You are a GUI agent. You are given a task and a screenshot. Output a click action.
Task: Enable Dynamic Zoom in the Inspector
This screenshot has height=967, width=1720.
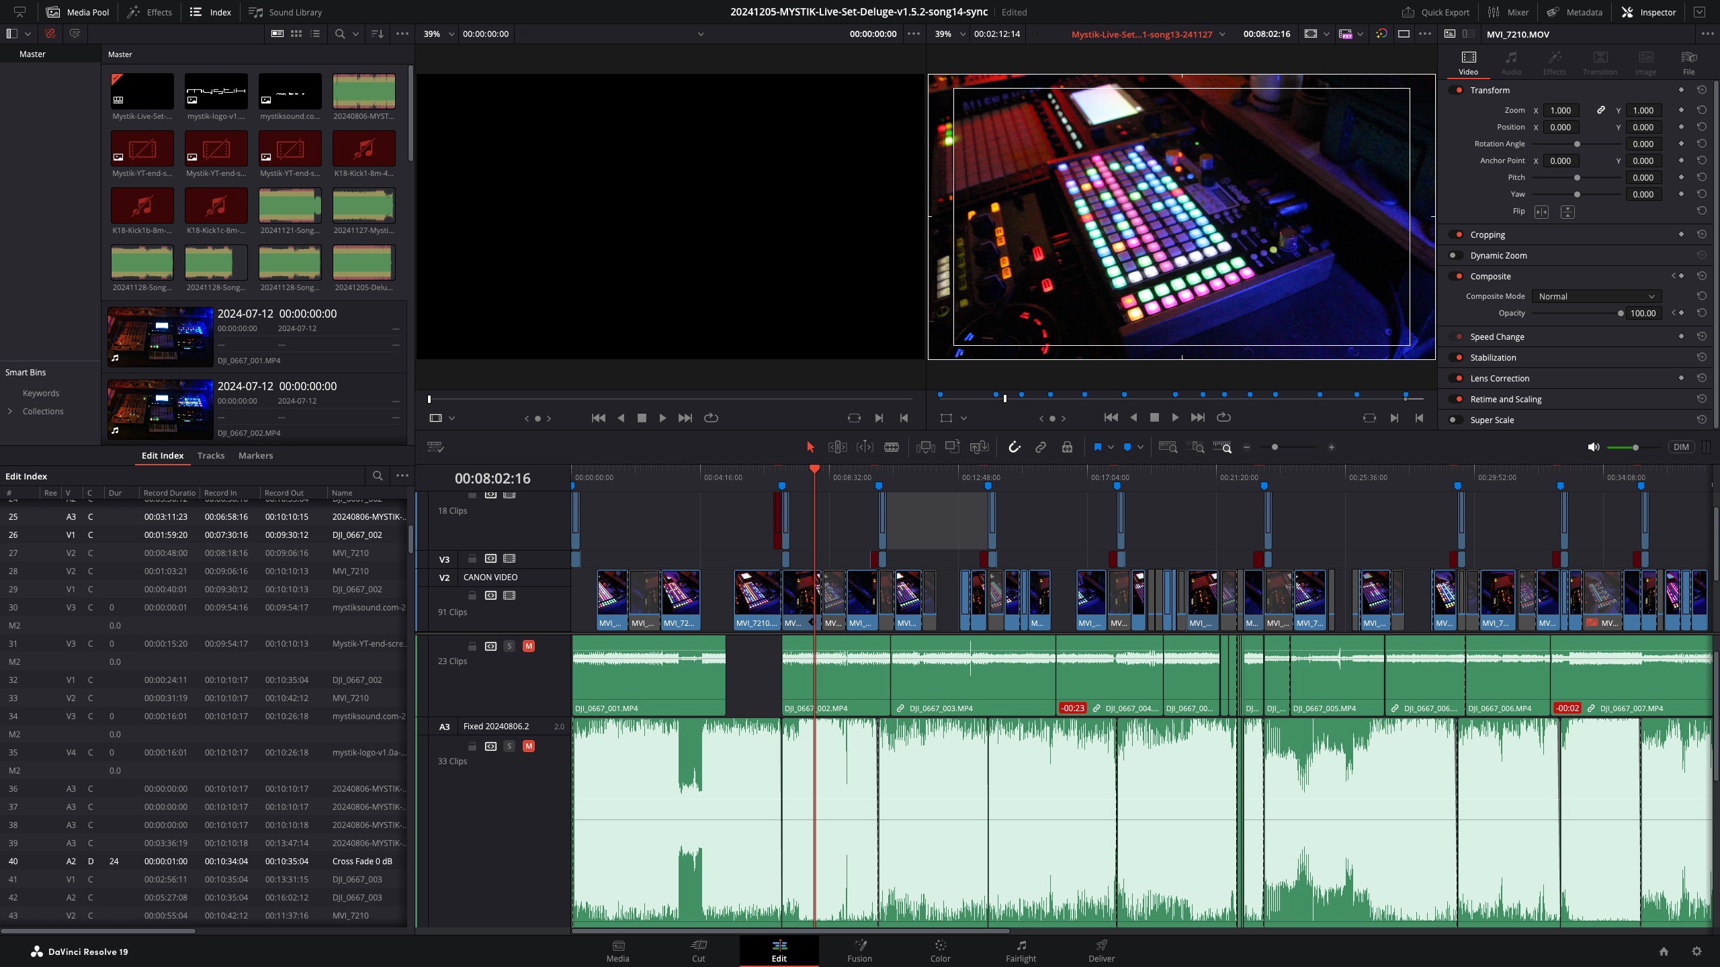tap(1455, 255)
